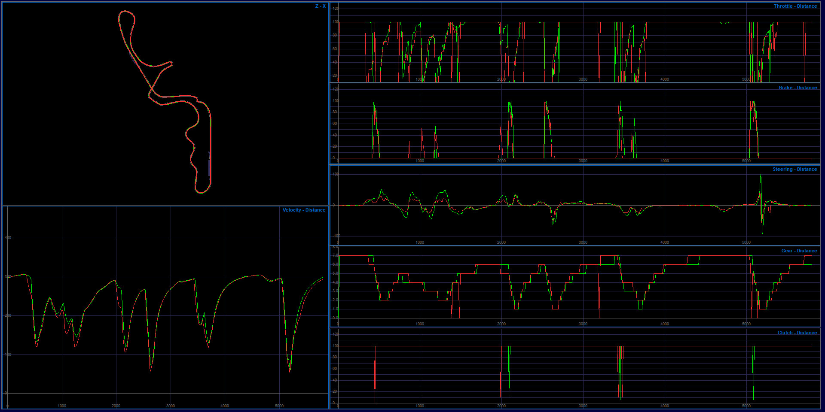Click the 400 label on velocity axis
Image resolution: width=825 pixels, height=412 pixels.
(8, 237)
